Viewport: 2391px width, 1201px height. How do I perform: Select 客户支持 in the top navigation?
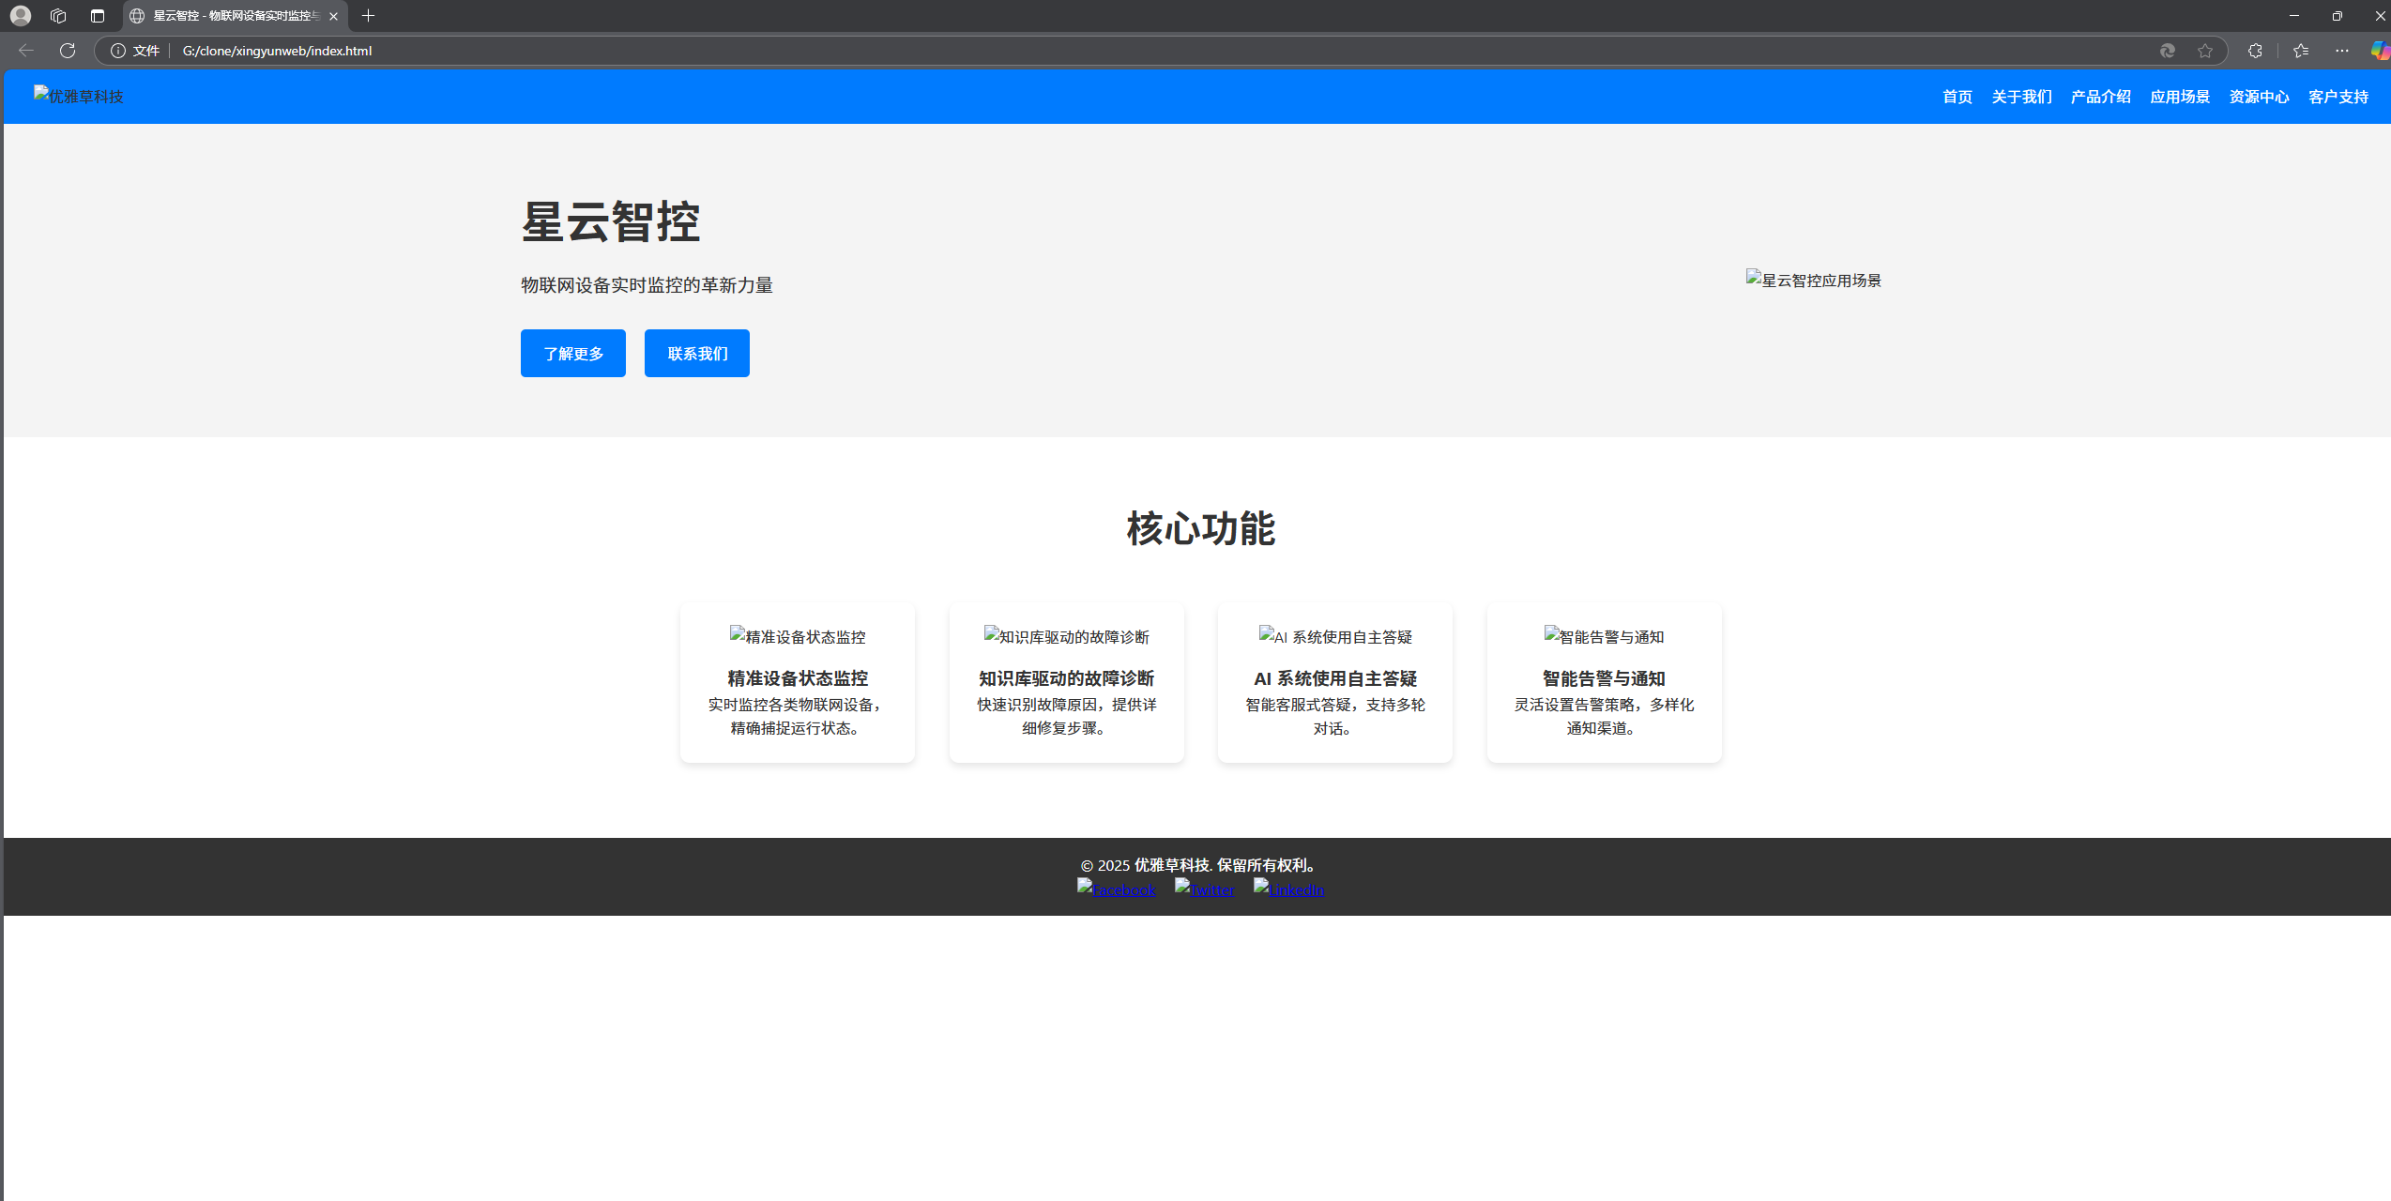click(2338, 97)
